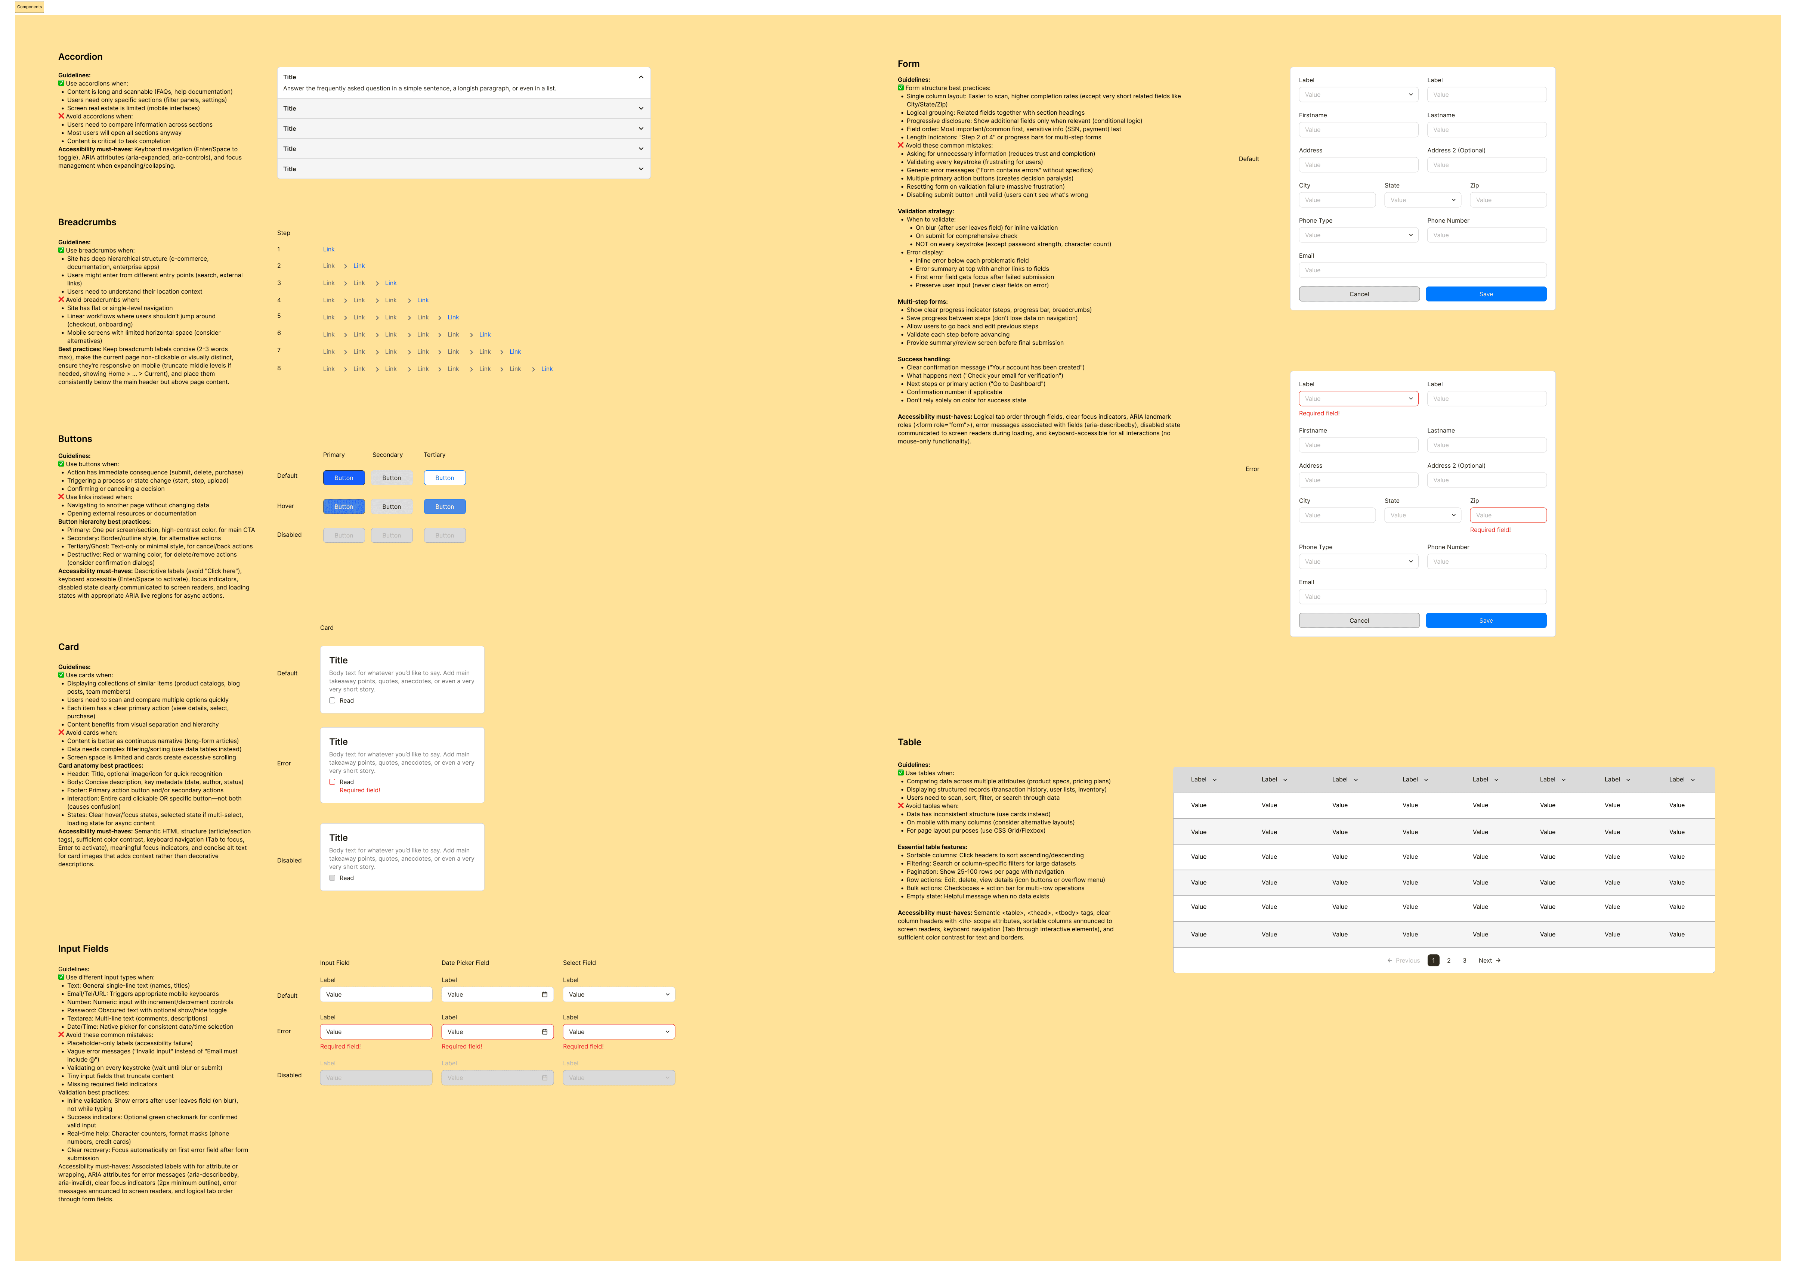Screen dimensions: 1796x1276
Task: Click Save button in the Default form
Action: coord(1486,294)
